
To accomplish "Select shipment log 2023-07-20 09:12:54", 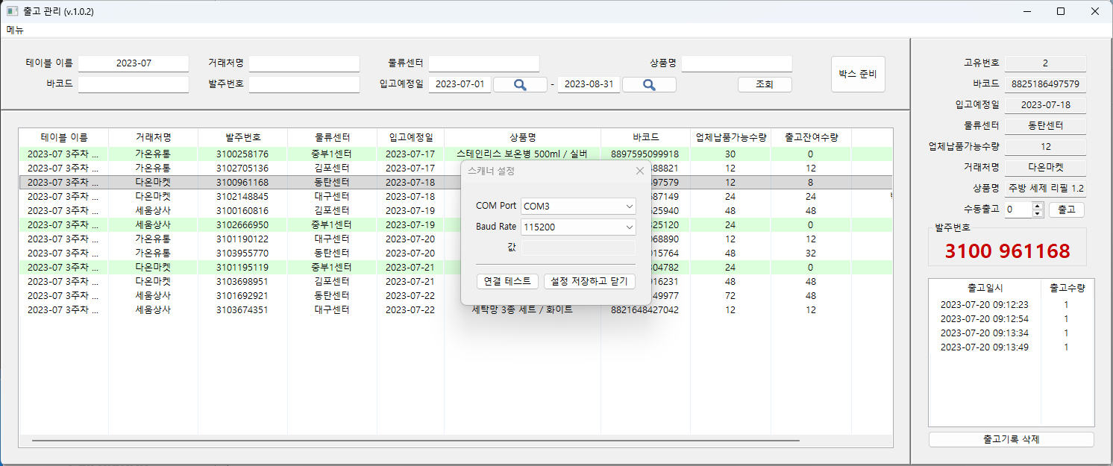I will pyautogui.click(x=985, y=319).
